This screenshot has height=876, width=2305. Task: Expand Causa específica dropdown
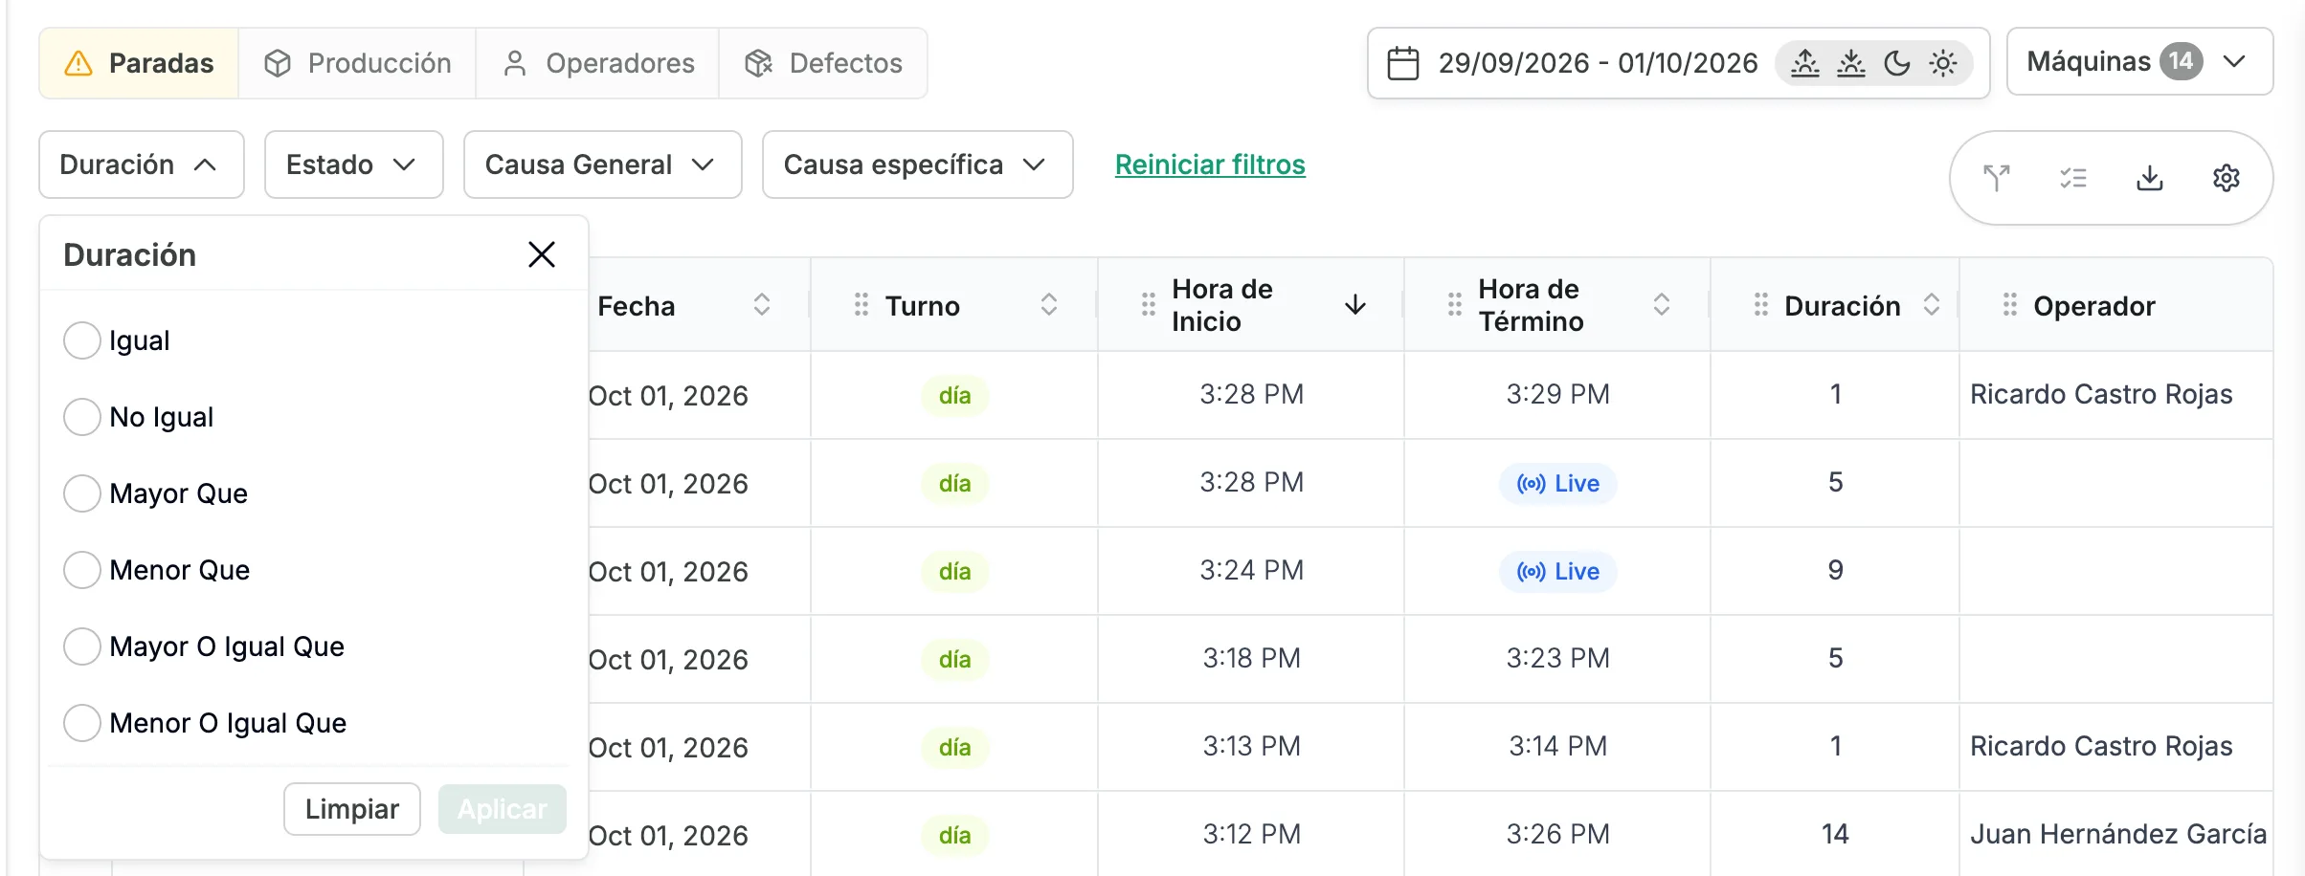point(917,164)
